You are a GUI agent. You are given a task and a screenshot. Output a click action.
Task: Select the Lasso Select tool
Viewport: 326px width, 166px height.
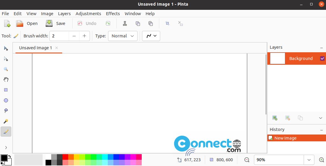pos(6,110)
